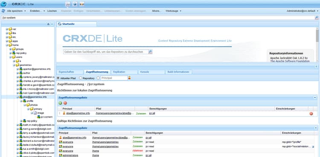320x157 pixels.
Task: Open the Erstellen dropdown menu
Action: [38, 11]
